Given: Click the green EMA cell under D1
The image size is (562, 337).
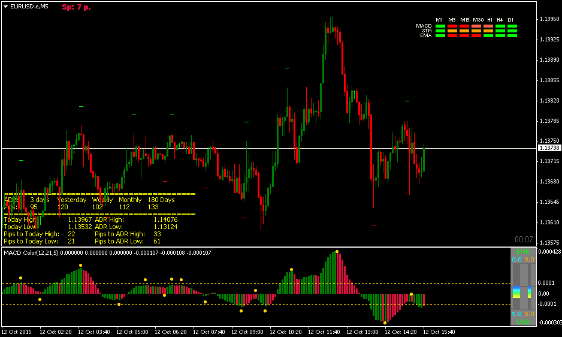Looking at the screenshot, I should 512,35.
